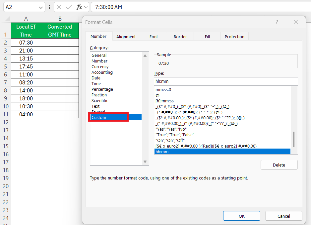The image size is (311, 225).
Task: Click cell containing 21:00
Action: point(26,51)
